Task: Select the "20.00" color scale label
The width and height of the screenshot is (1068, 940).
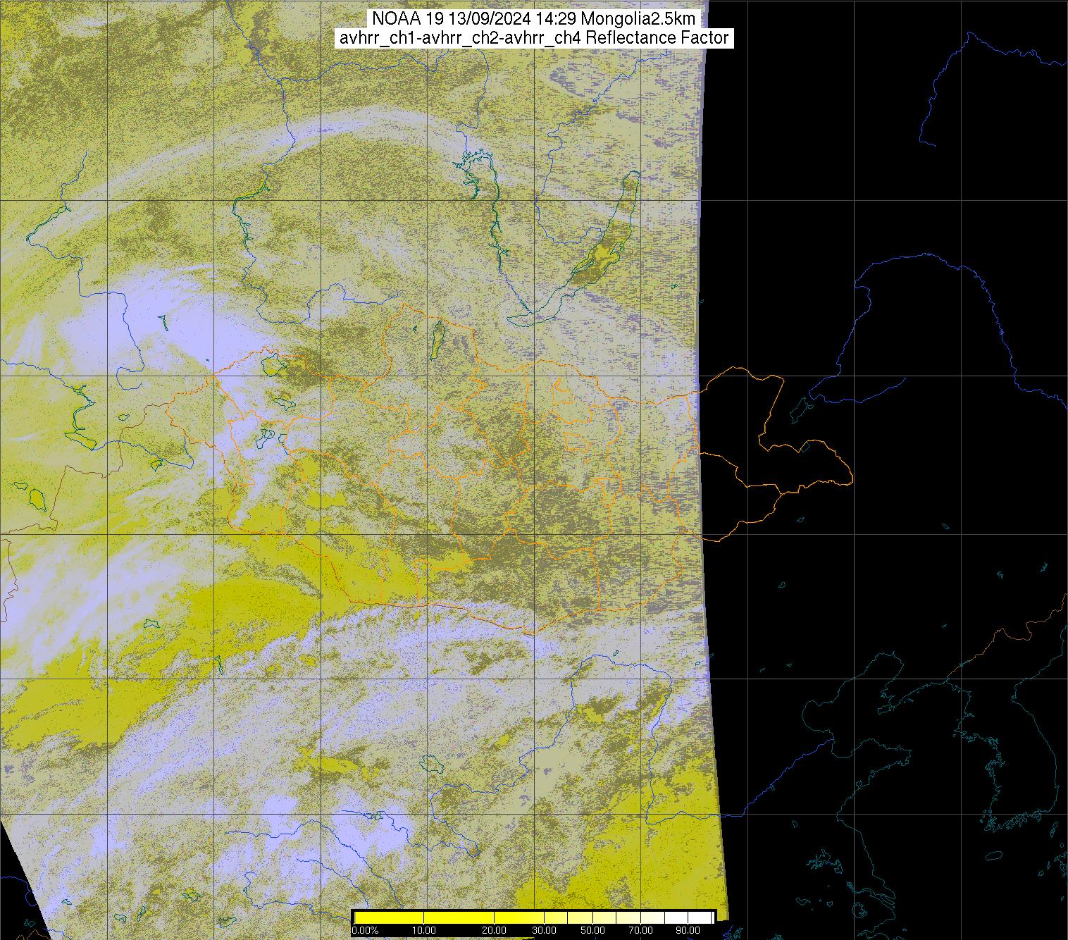Action: (495, 931)
